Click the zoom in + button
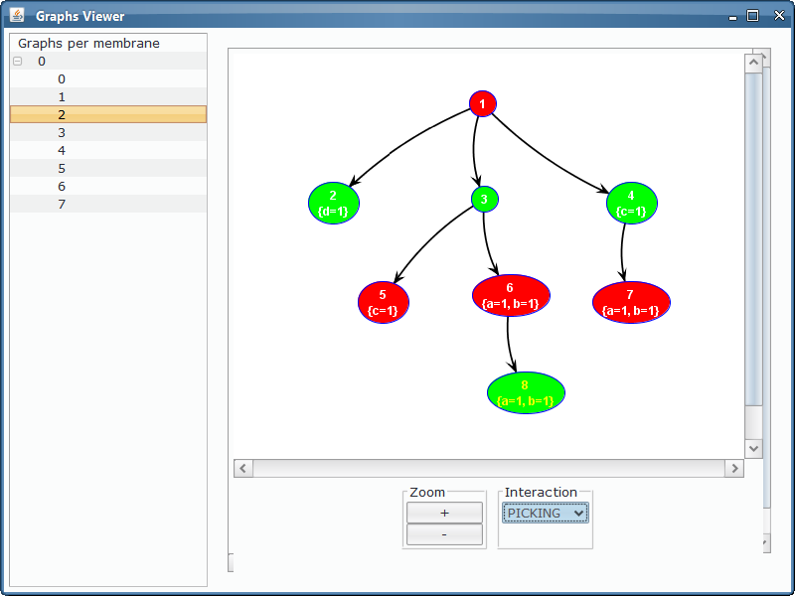This screenshot has width=795, height=596. pyautogui.click(x=444, y=513)
